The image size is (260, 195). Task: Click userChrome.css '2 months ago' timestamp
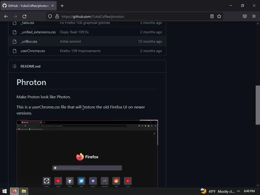tap(151, 51)
